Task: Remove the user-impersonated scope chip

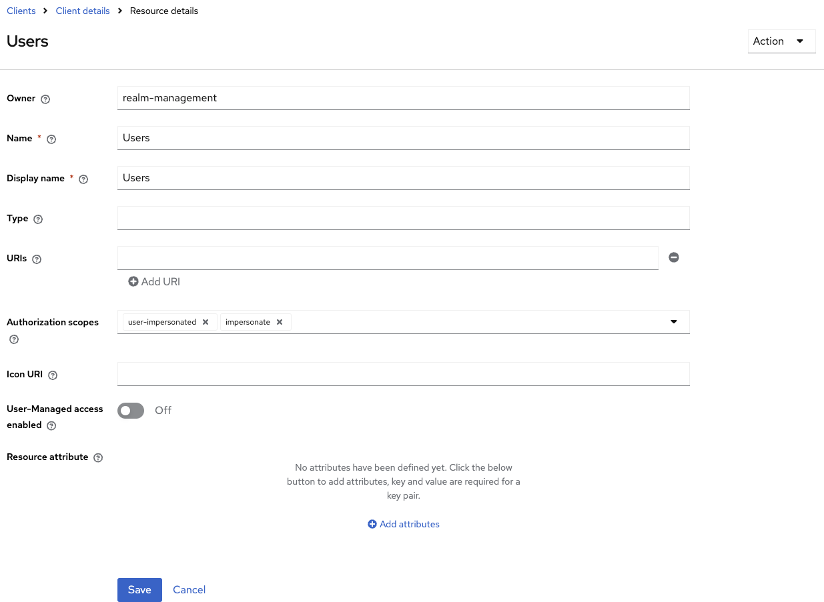Action: click(x=205, y=322)
